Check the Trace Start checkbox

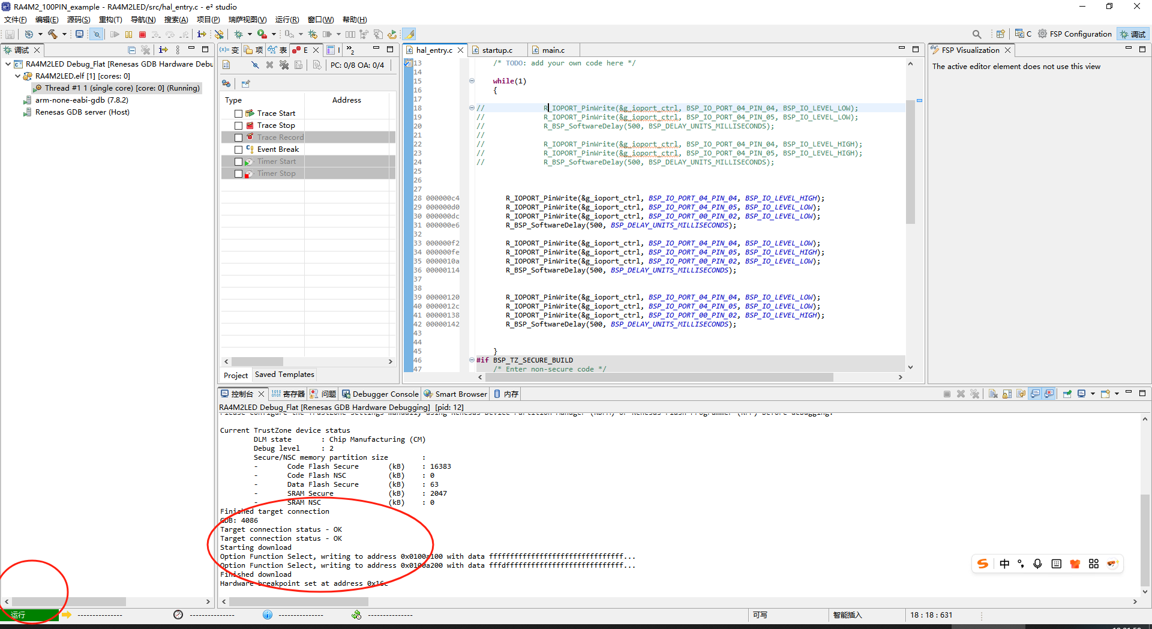[x=238, y=113]
